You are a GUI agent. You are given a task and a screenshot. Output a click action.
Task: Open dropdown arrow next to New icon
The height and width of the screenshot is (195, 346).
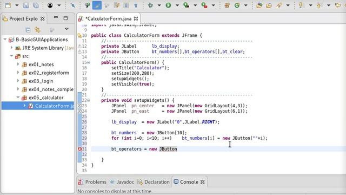[x=17, y=5]
